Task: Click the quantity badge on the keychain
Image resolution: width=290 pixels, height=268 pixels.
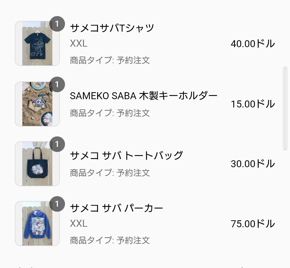Action: tap(57, 84)
